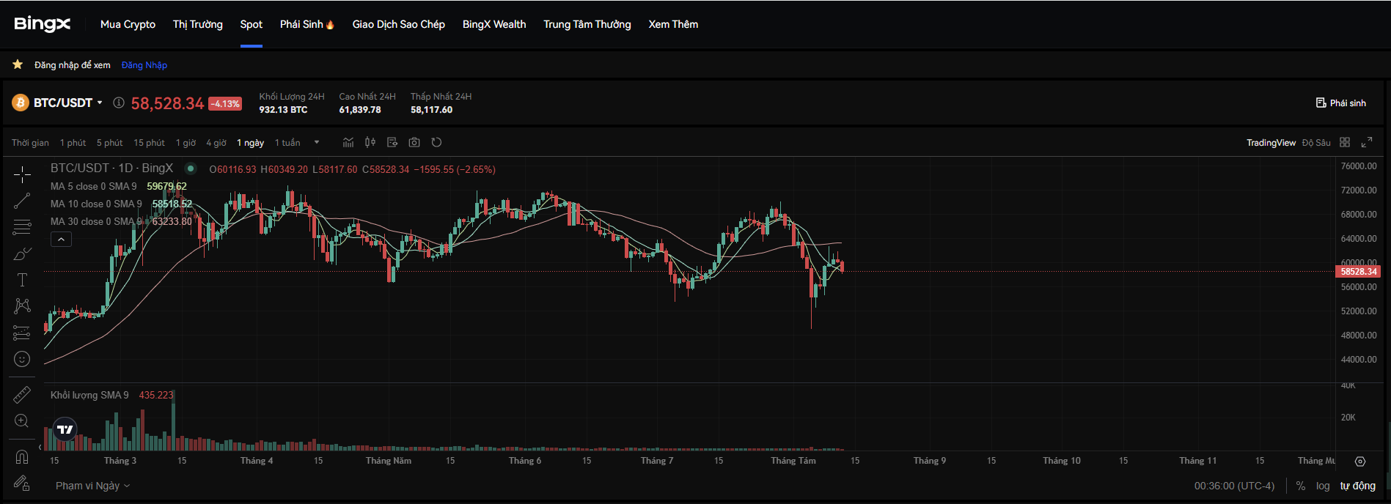Click the green market status dot
1391x504 pixels.
coord(191,168)
